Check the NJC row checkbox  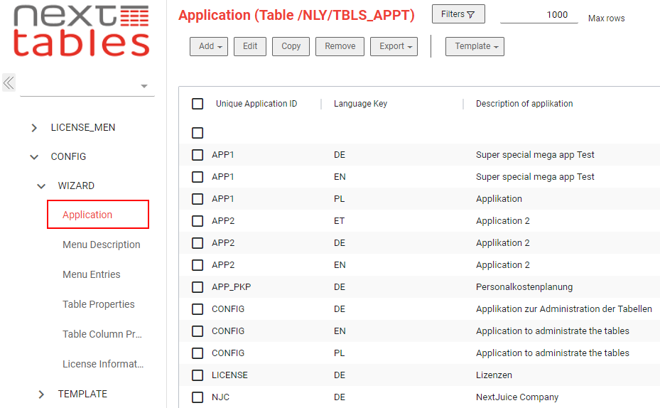pyautogui.click(x=198, y=397)
